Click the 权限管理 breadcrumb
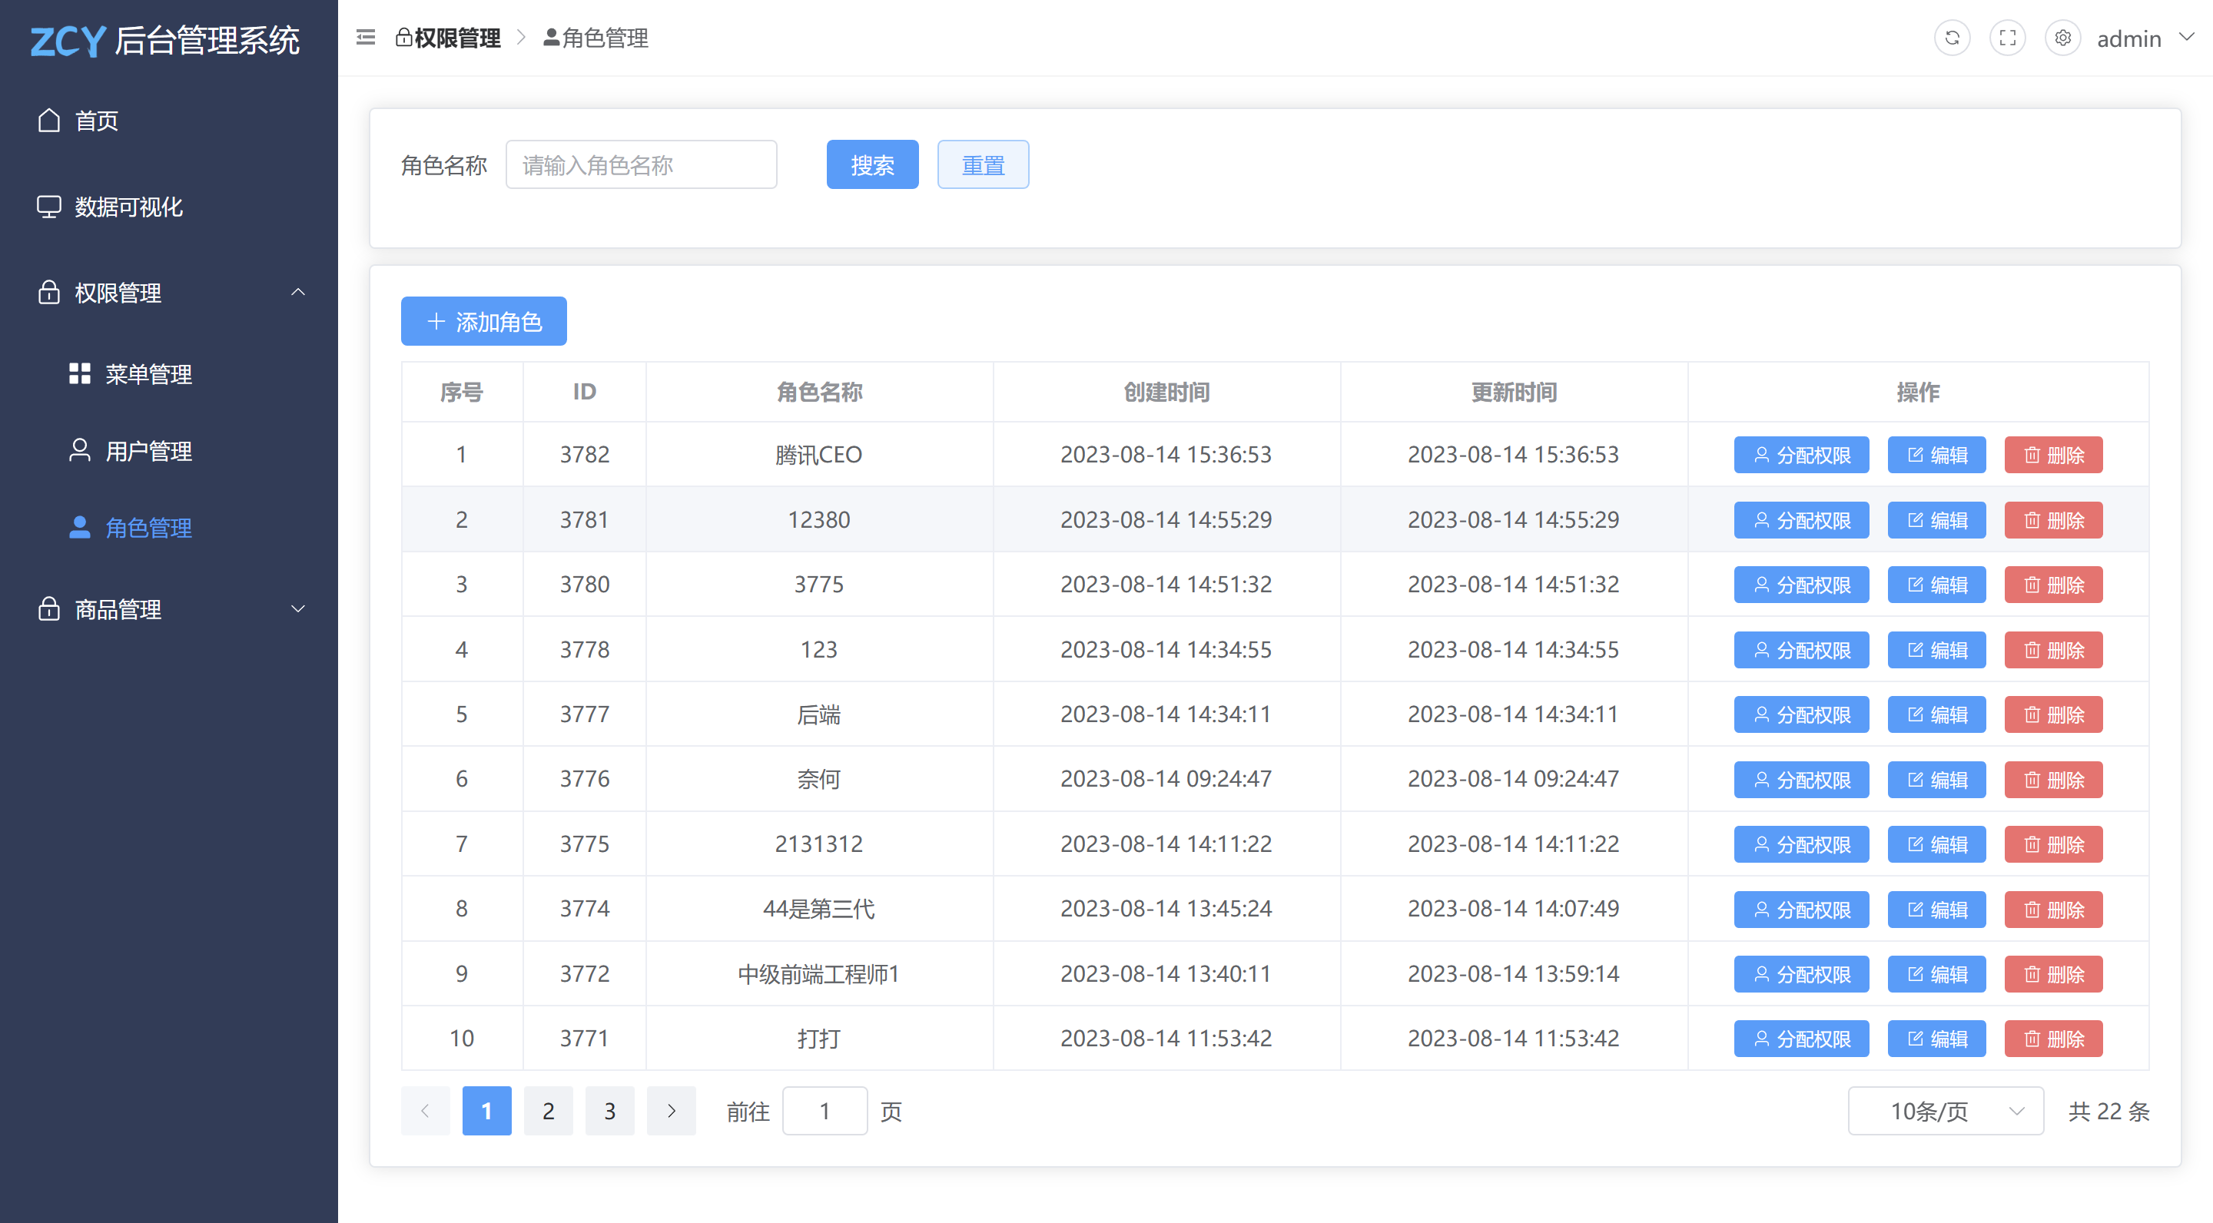Viewport: 2213px width, 1223px height. pyautogui.click(x=447, y=38)
